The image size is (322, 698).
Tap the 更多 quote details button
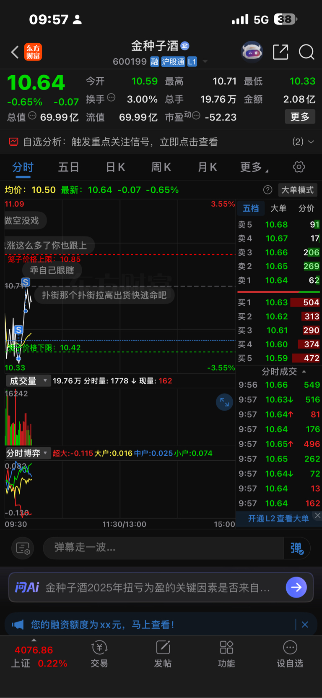[300, 117]
